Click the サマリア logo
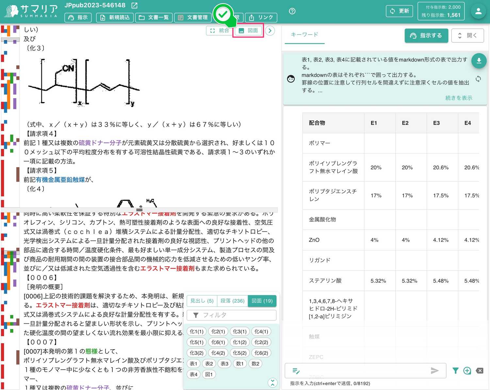This screenshot has width=490, height=390. click(31, 11)
